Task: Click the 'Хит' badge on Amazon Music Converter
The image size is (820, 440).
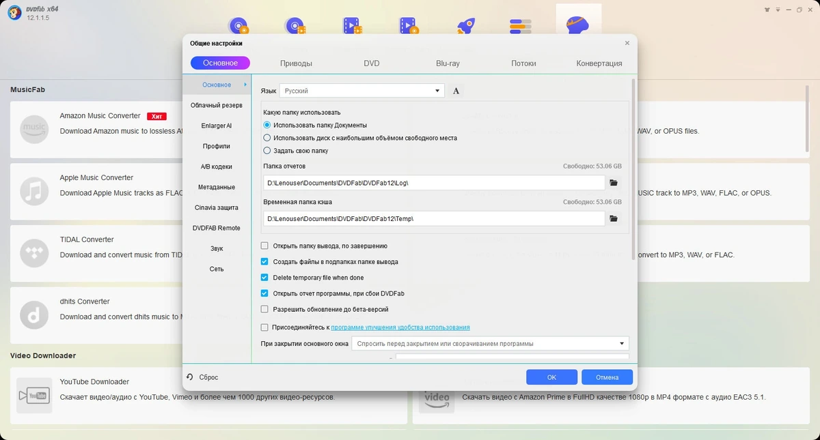Action: coord(156,117)
